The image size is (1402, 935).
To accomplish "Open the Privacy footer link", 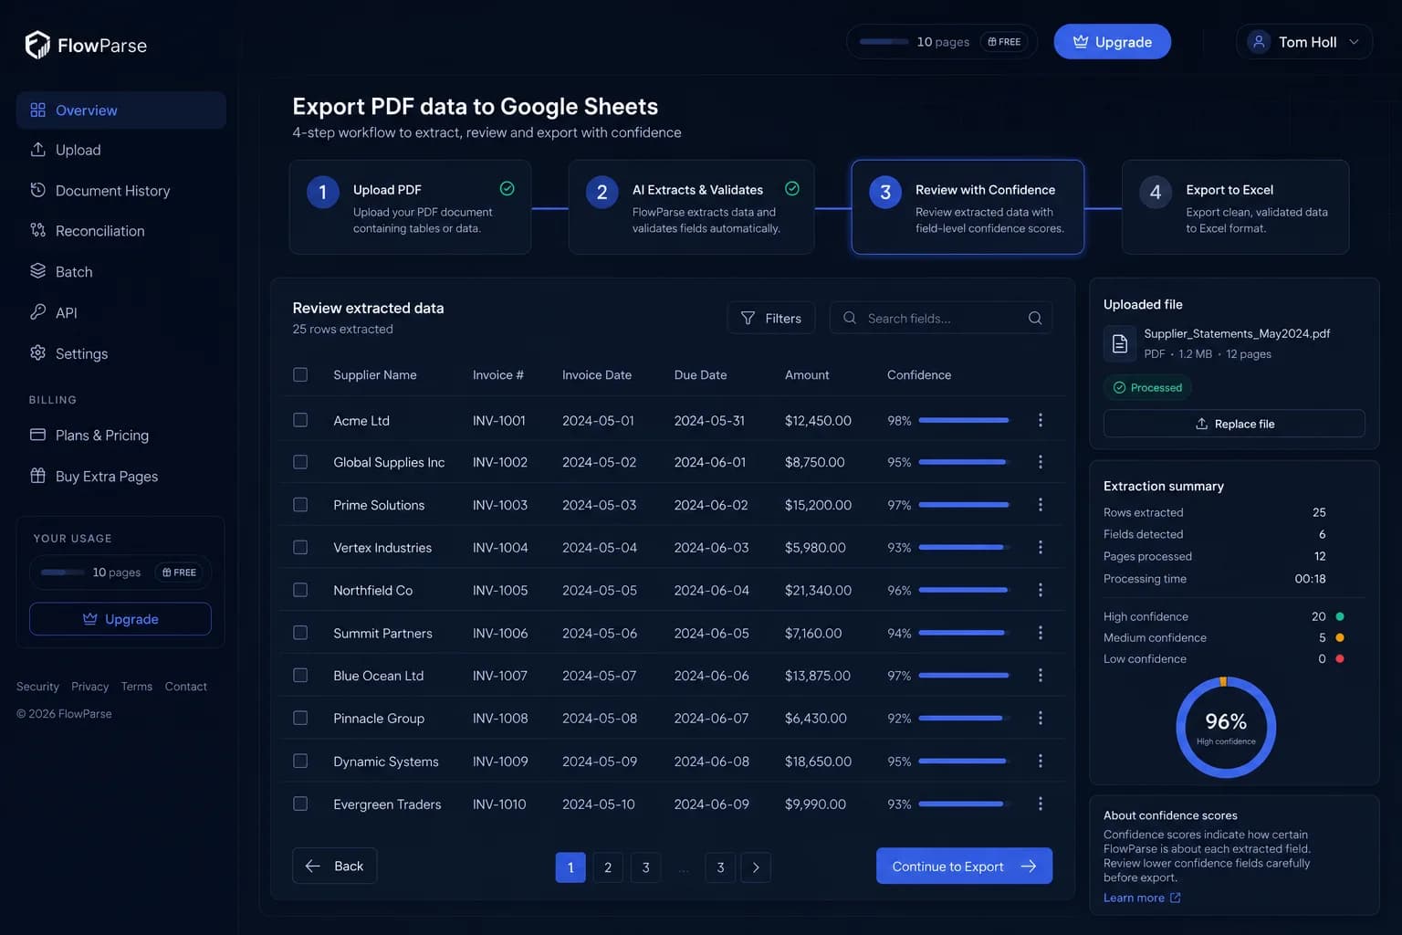I will coord(89,687).
